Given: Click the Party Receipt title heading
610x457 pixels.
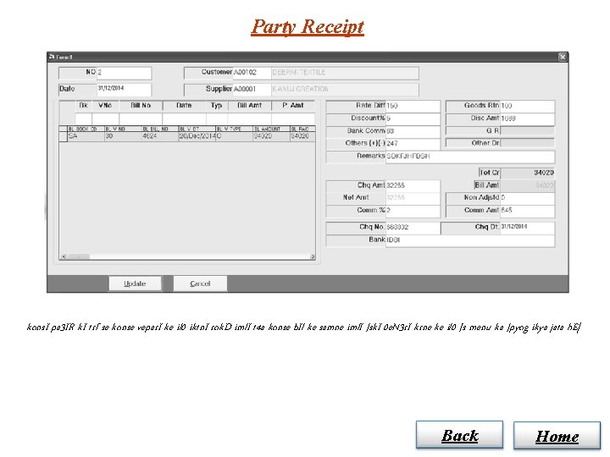Looking at the screenshot, I should click(x=308, y=27).
